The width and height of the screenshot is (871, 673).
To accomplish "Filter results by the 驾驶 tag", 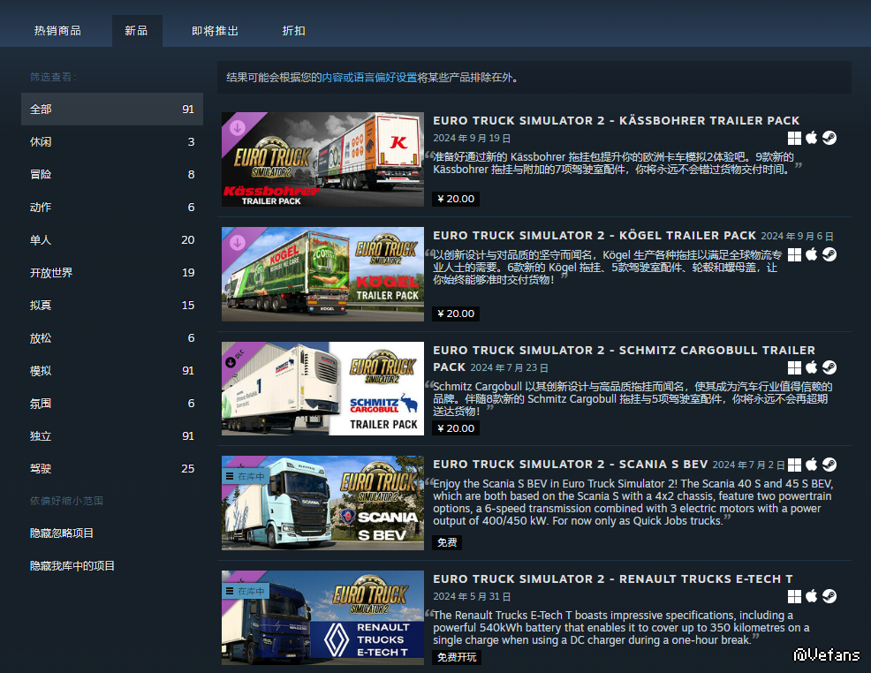I will click(40, 469).
